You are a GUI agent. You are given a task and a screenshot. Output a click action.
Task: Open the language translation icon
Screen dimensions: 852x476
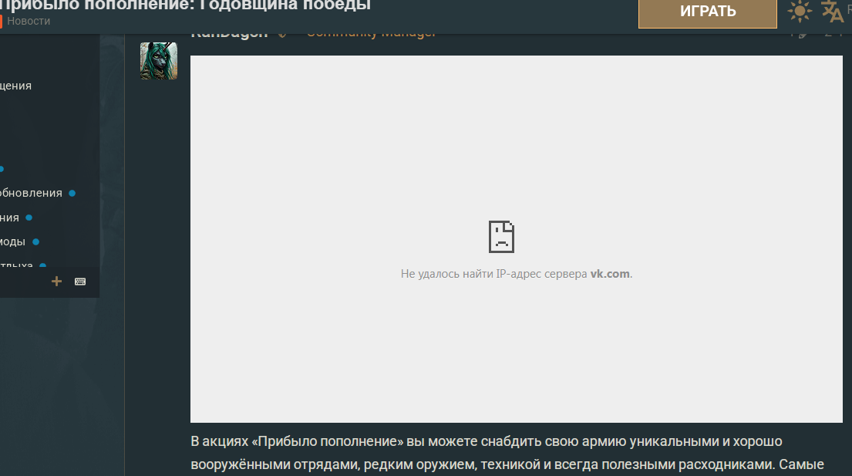(833, 12)
